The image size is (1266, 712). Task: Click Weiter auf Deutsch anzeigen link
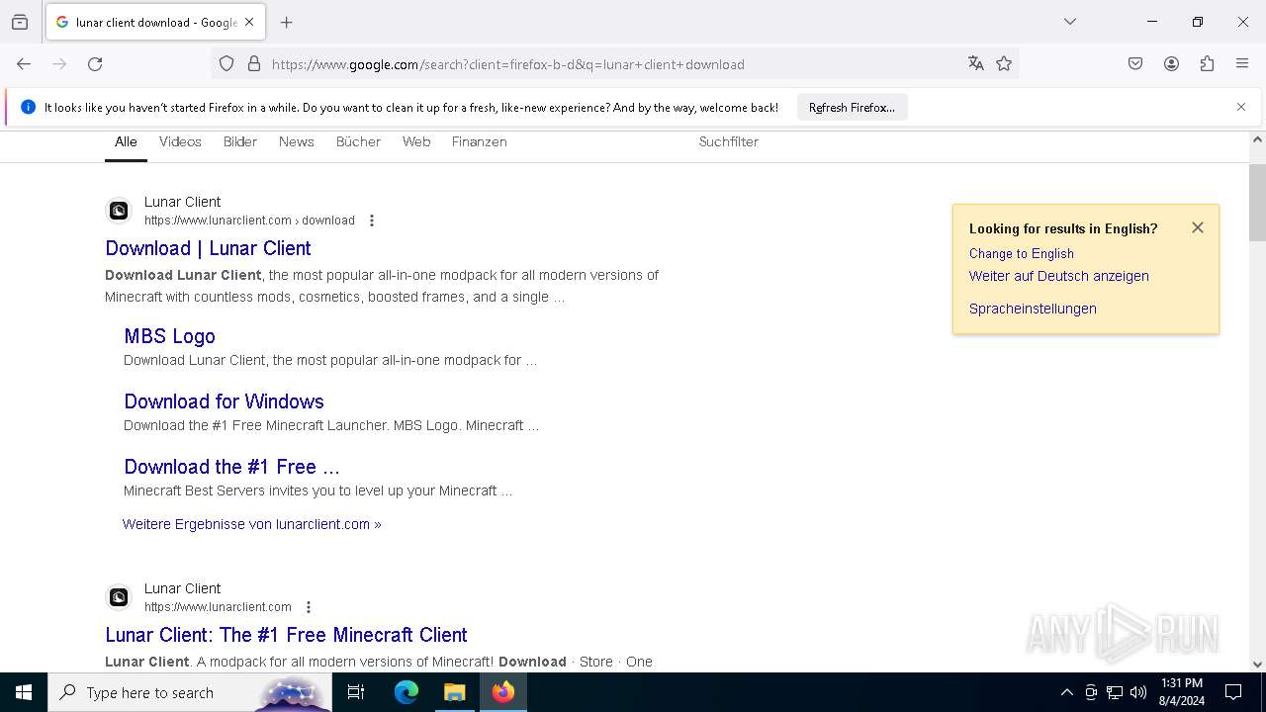[1059, 276]
